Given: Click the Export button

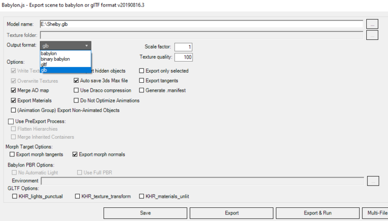Looking at the screenshot, I should [x=231, y=213].
